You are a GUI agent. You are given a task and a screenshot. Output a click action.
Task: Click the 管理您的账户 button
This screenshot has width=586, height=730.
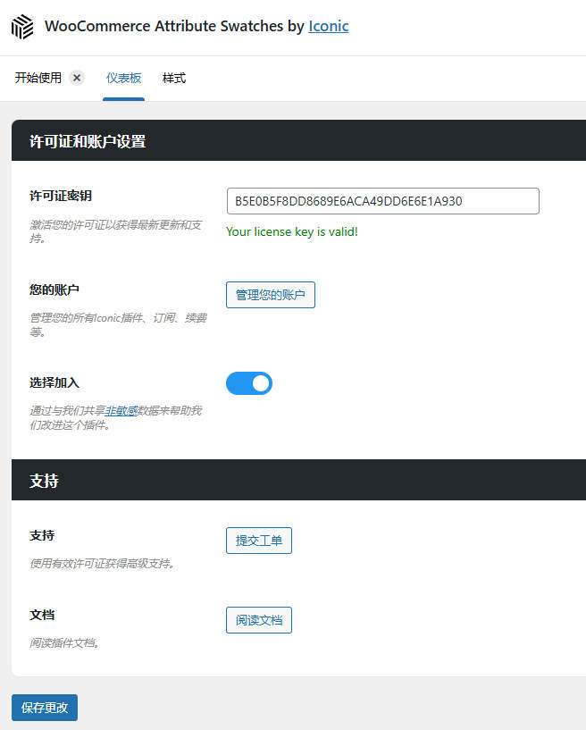click(x=271, y=295)
